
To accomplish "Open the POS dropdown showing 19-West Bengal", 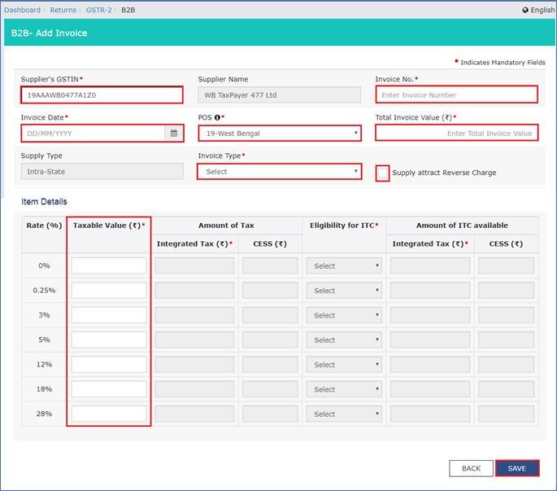I will (x=279, y=134).
